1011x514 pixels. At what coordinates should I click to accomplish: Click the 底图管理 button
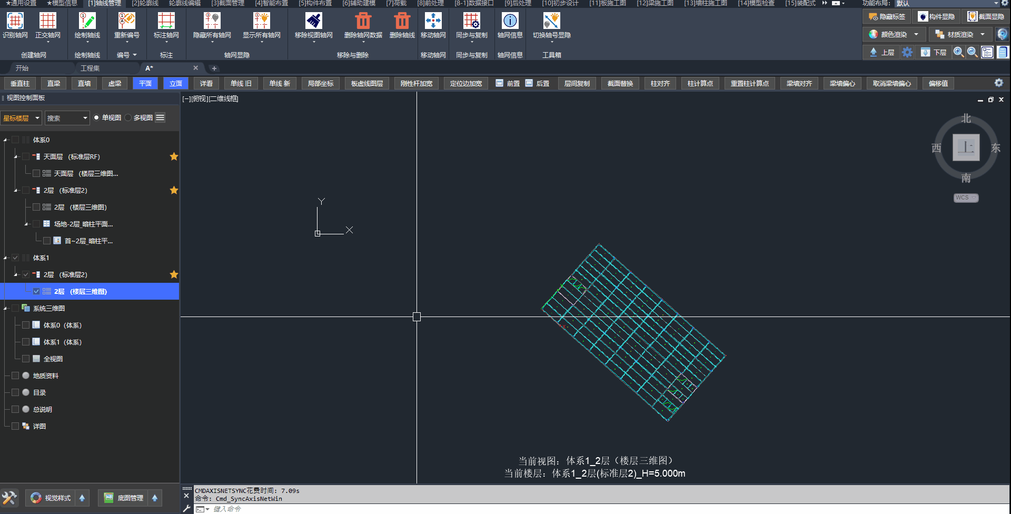[124, 498]
